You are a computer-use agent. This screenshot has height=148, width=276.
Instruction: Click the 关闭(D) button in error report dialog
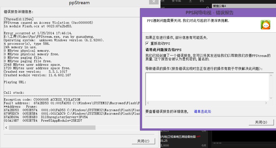tap(261, 122)
